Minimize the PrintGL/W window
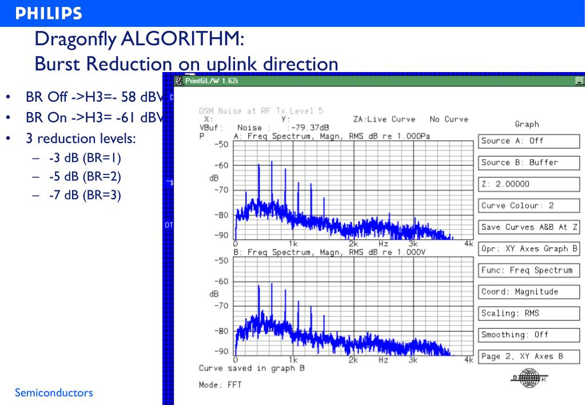This screenshot has width=585, height=405. 579,81
